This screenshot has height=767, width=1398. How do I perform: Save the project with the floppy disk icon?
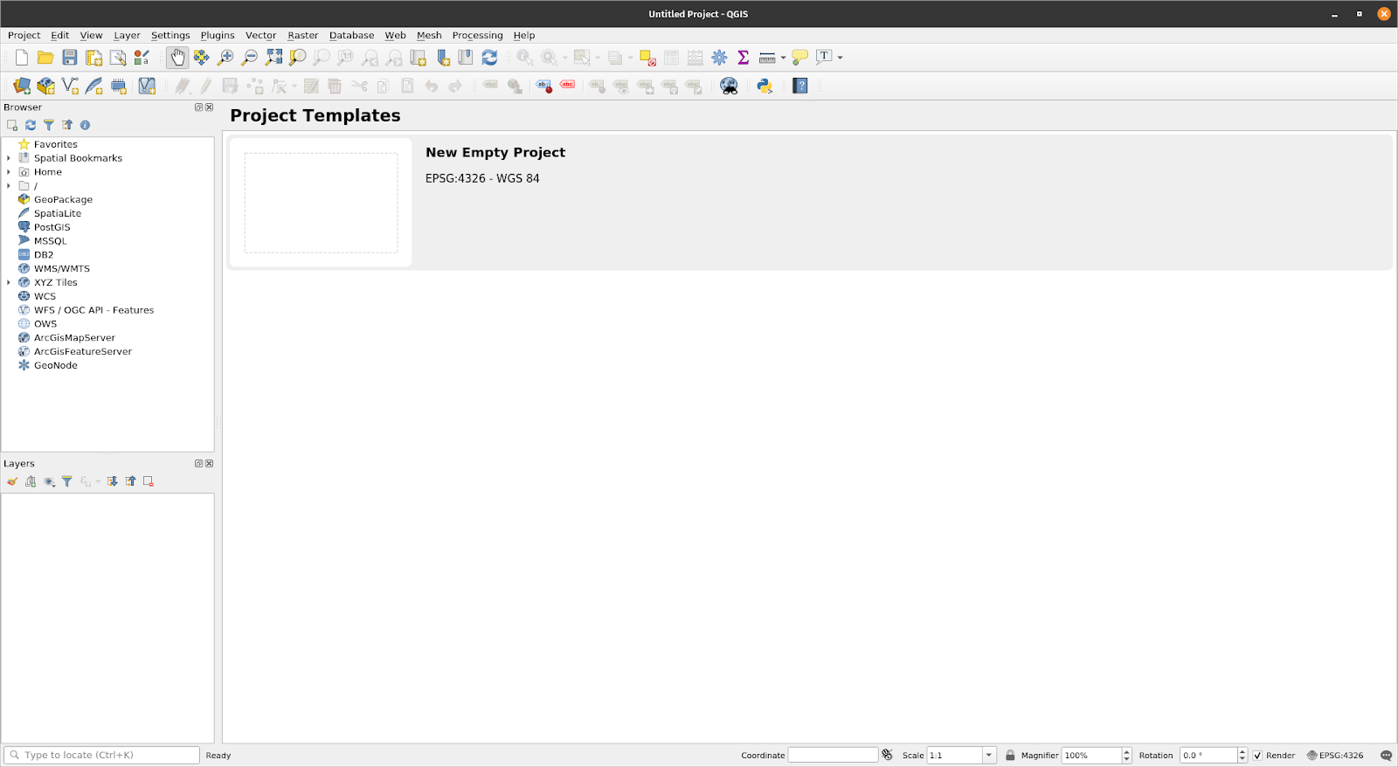70,58
